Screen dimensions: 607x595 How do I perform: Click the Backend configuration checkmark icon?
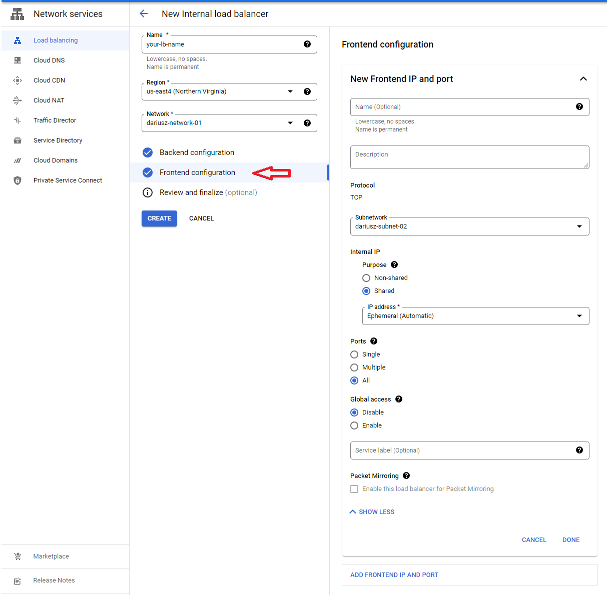coord(148,152)
